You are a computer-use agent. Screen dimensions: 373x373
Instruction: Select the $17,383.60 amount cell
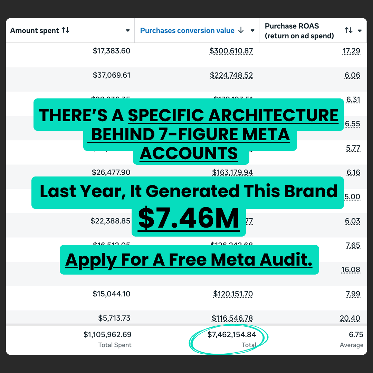(x=112, y=51)
